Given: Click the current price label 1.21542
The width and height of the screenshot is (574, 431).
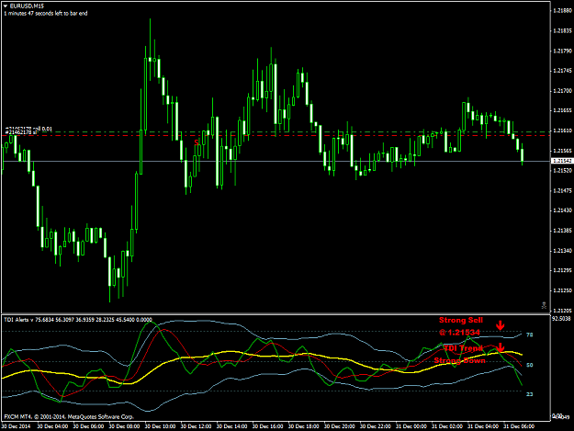Looking at the screenshot, I should coord(561,161).
